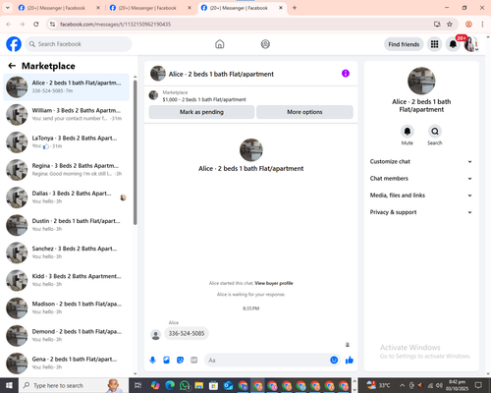Bookmark this page with the star icon

(x=450, y=25)
